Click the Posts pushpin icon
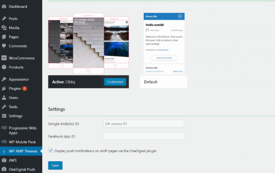Screen dimensions: 275x173 point(4,19)
